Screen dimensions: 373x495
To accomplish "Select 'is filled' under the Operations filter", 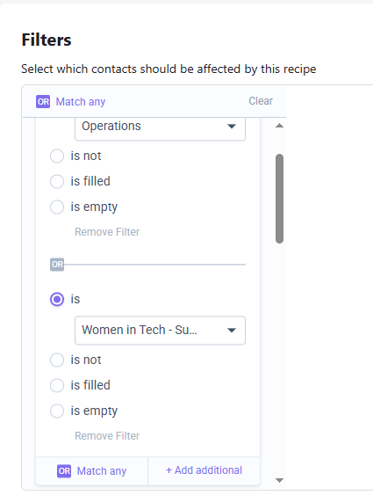I will click(57, 181).
